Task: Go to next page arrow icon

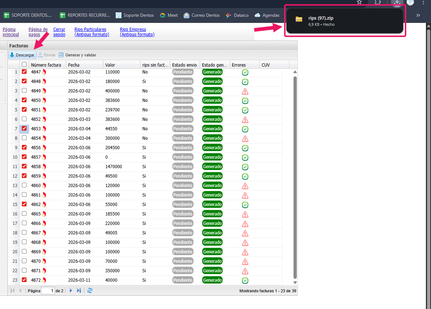Action: pos(71,290)
